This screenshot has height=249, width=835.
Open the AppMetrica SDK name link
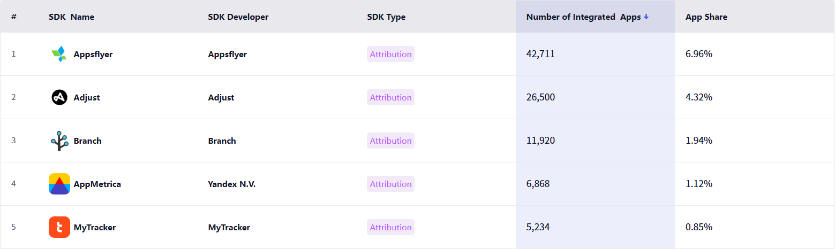click(97, 184)
